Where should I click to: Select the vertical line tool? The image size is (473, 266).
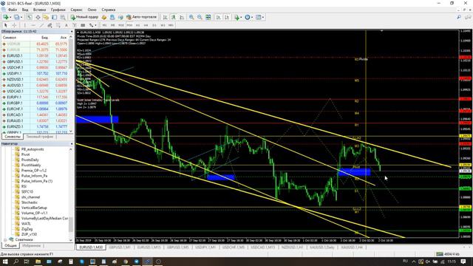click(x=24, y=25)
